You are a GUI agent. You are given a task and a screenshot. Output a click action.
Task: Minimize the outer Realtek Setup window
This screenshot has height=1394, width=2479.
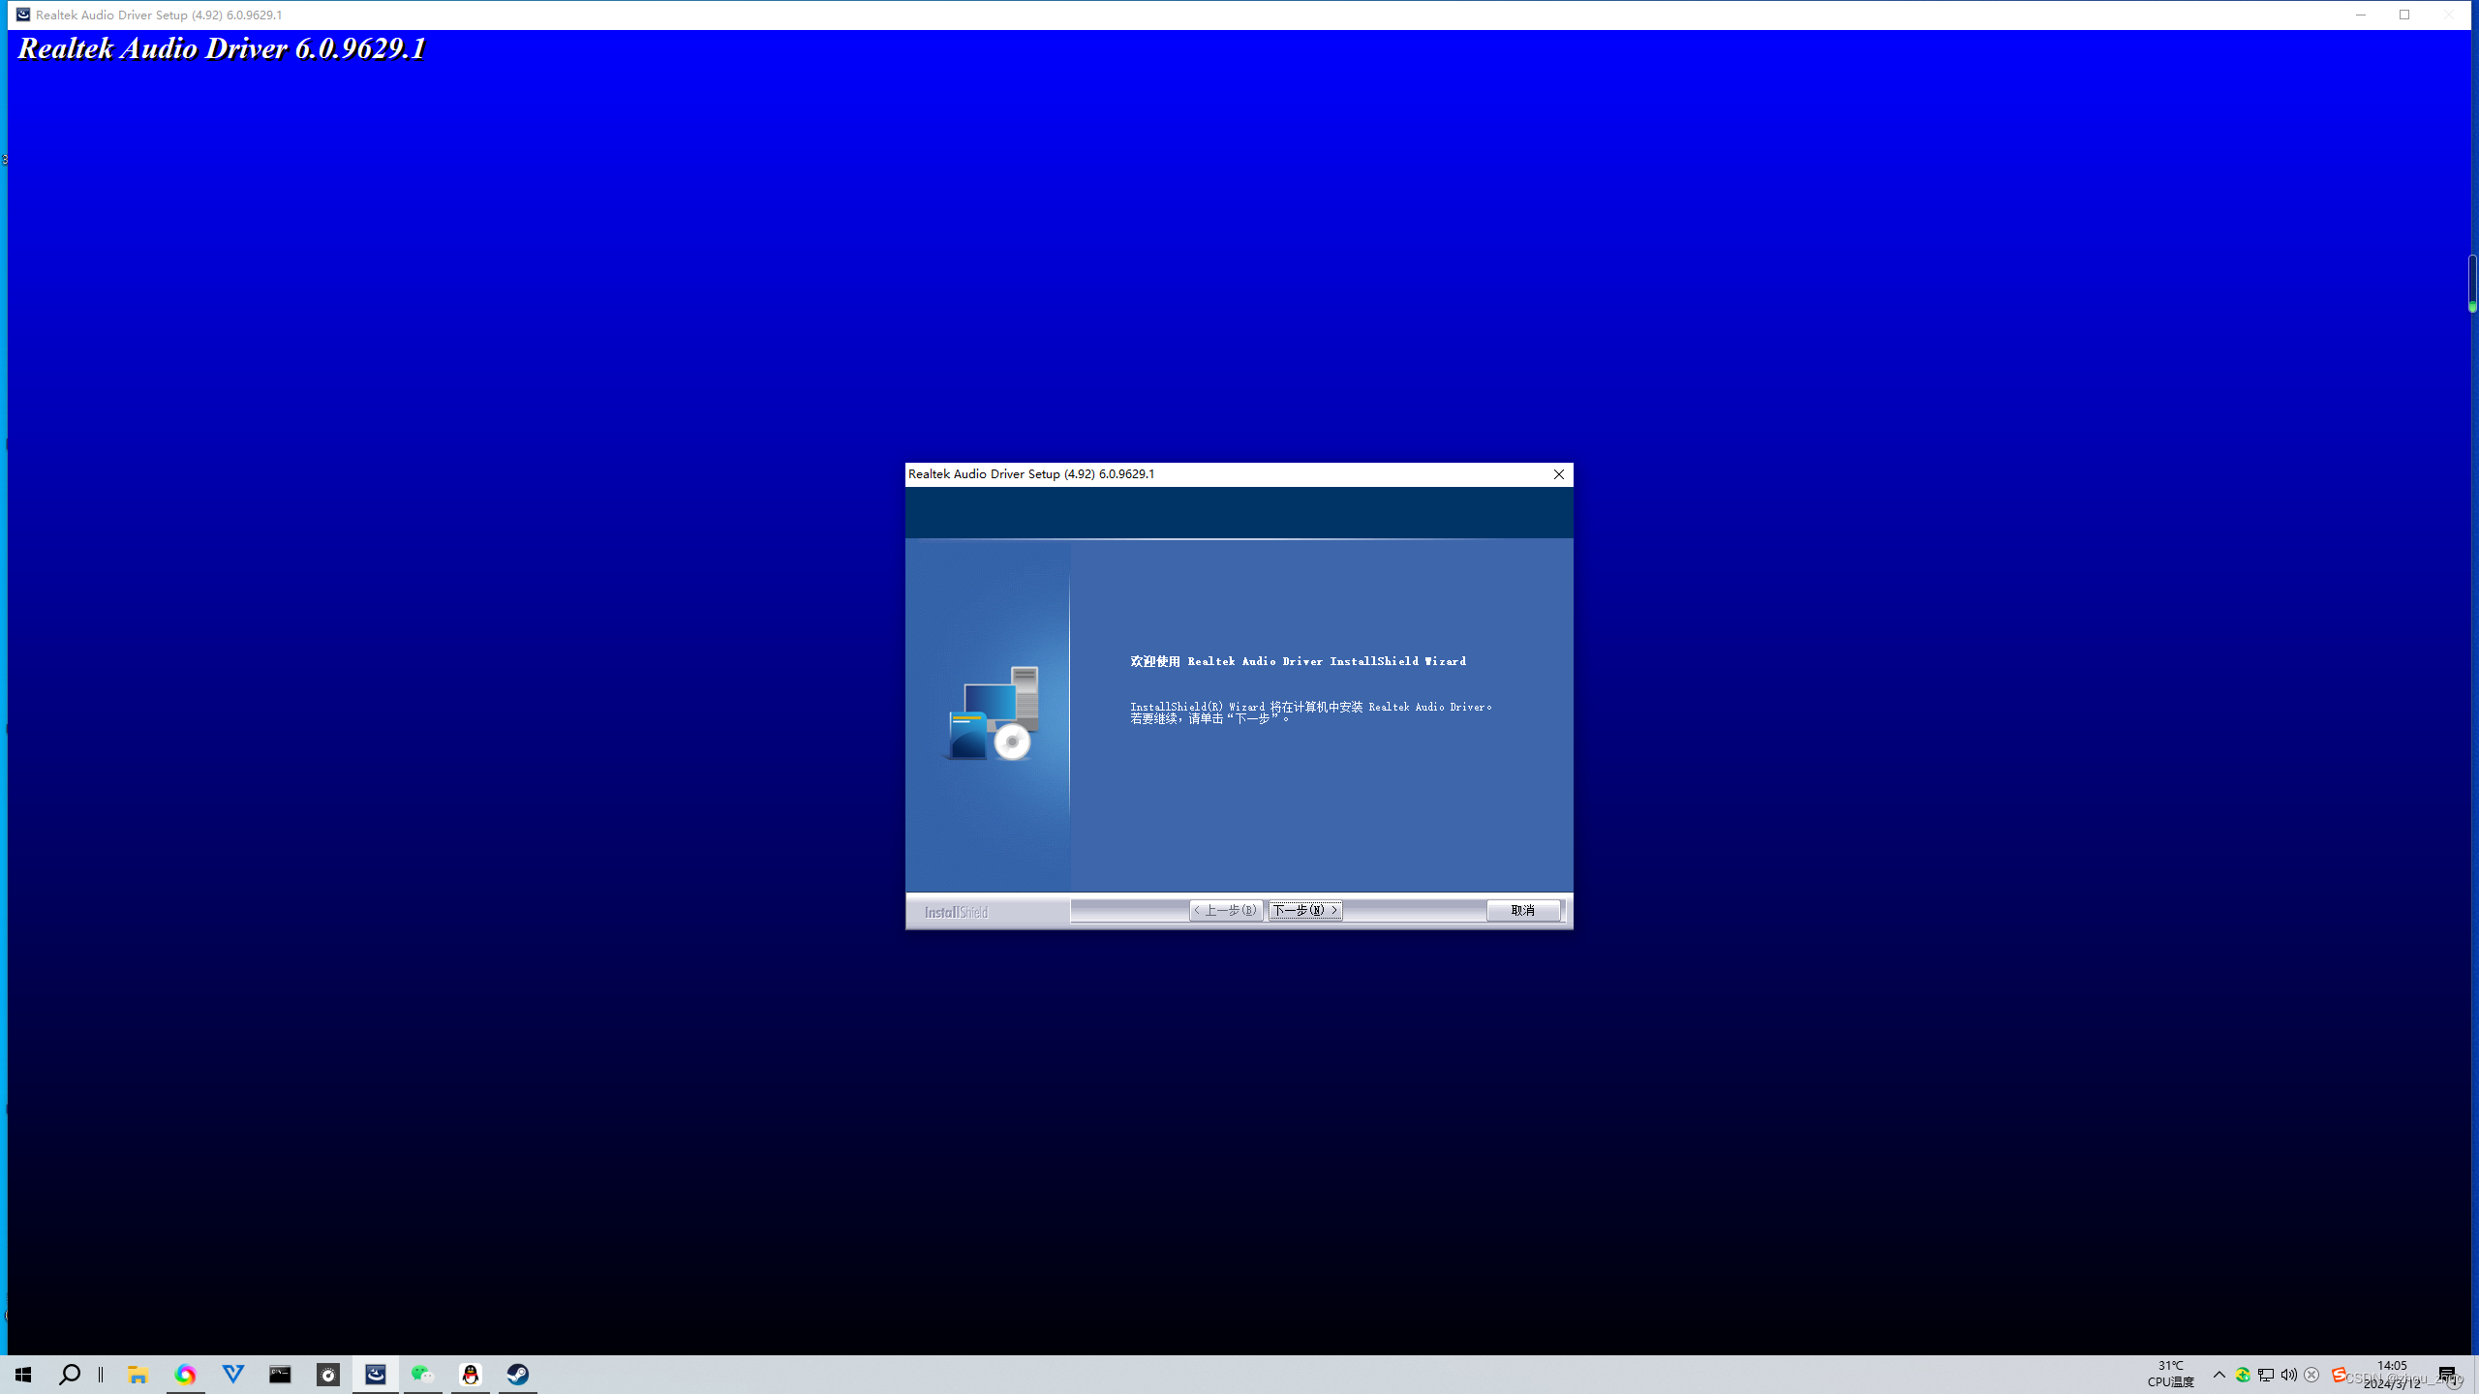pyautogui.click(x=2360, y=15)
